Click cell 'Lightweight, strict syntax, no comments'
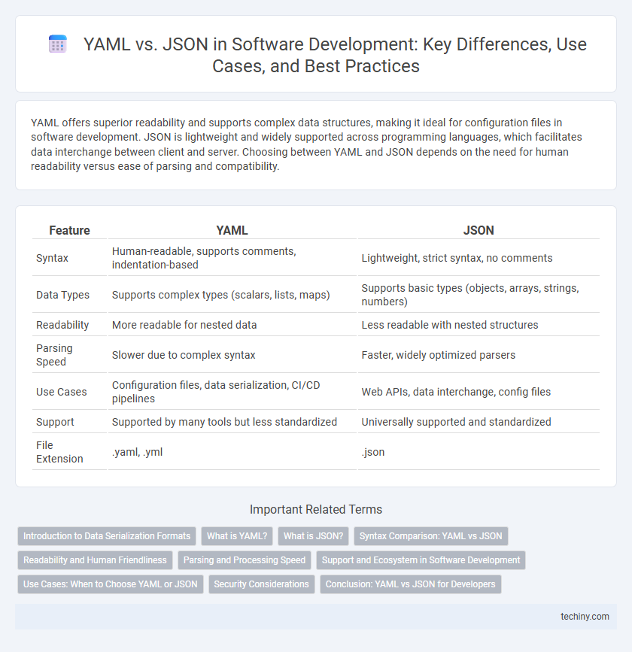Image resolution: width=632 pixels, height=652 pixels. coord(479,258)
